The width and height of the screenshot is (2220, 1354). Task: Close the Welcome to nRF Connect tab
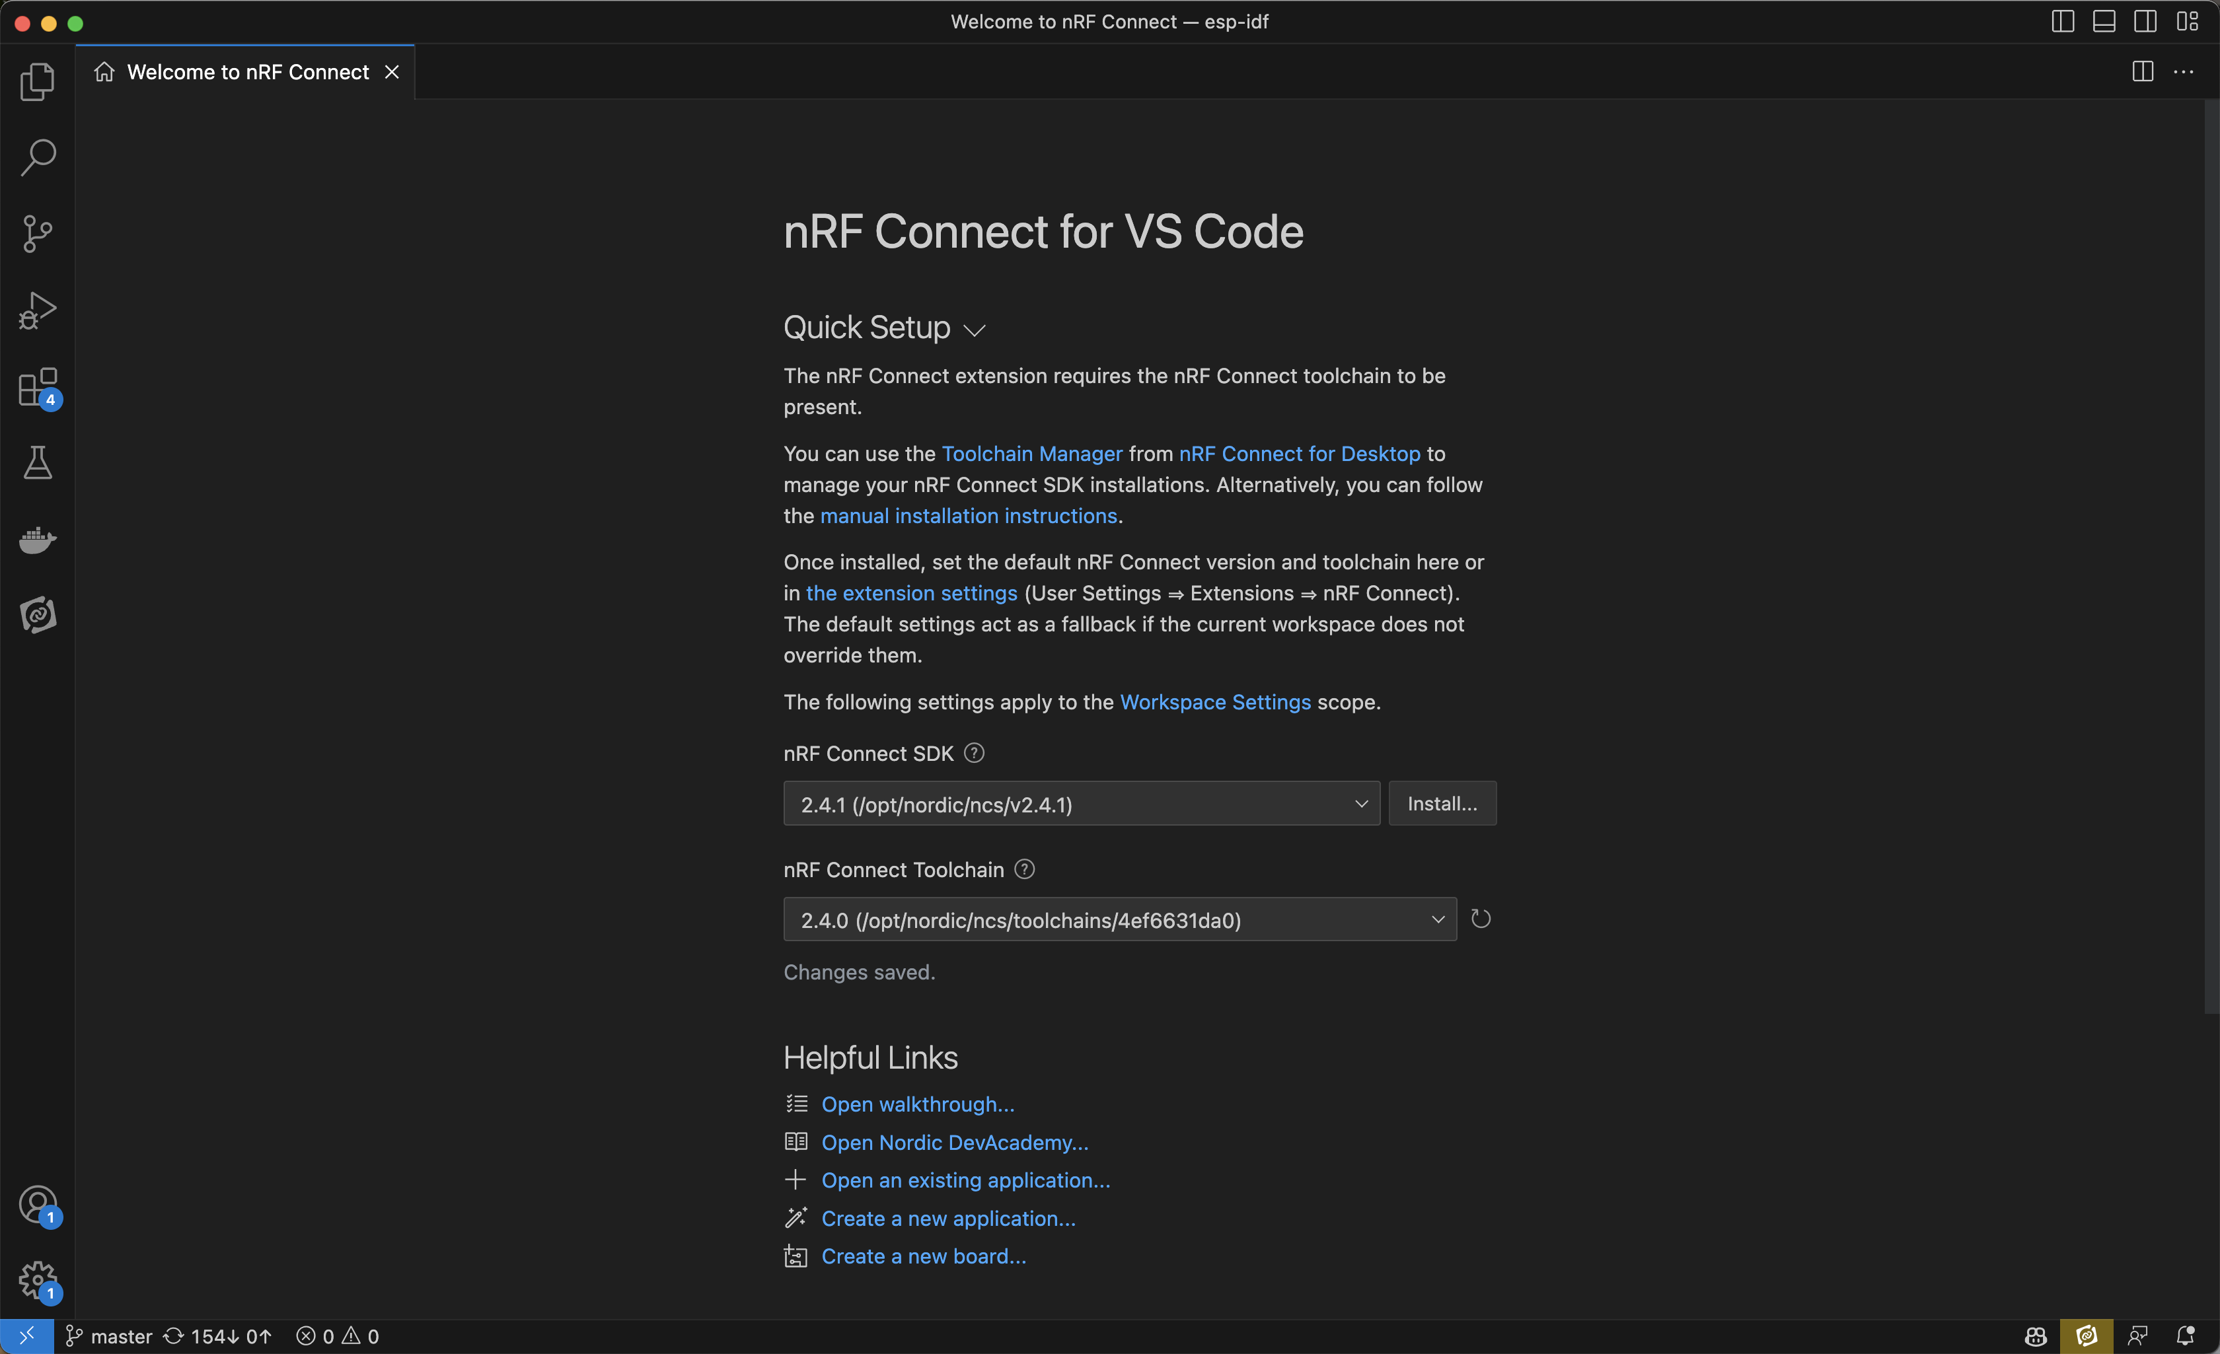[x=392, y=72]
